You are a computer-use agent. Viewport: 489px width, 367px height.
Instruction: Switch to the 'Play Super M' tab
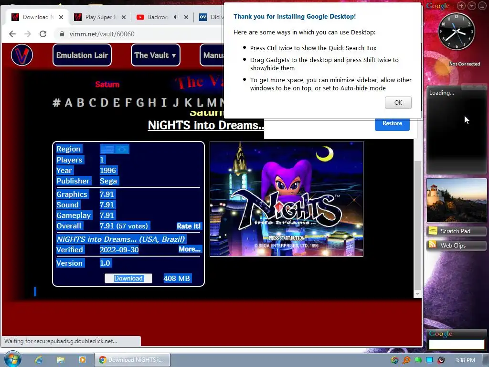tap(100, 17)
